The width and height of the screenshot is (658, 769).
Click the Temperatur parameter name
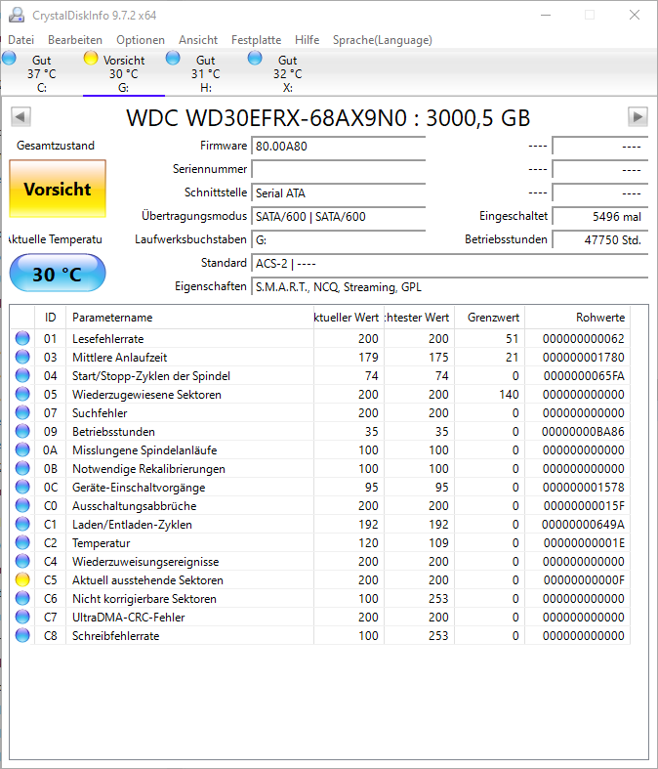point(102,543)
